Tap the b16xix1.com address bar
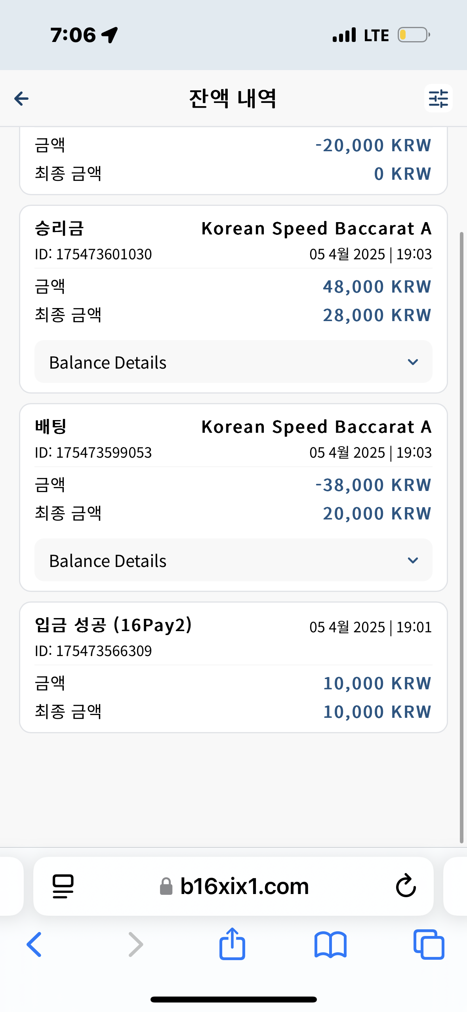The image size is (467, 1012). point(244,886)
